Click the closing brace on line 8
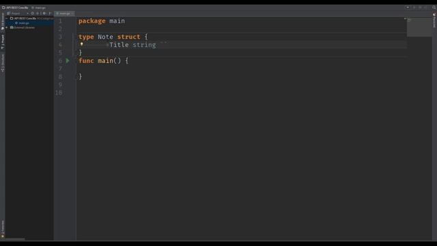This screenshot has width=437, height=246. pyautogui.click(x=81, y=77)
